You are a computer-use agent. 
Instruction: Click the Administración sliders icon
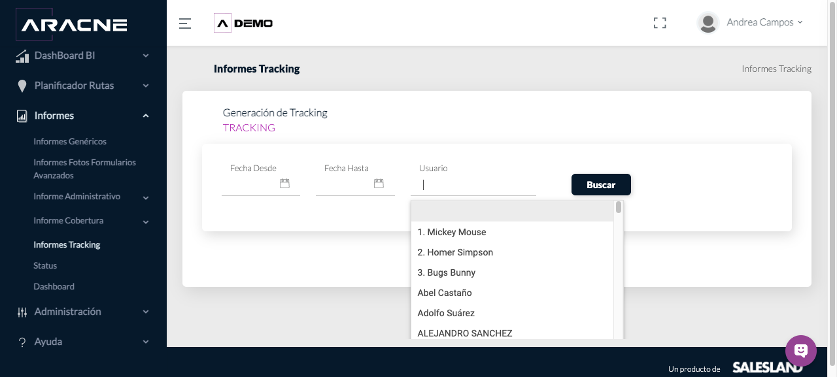(22, 312)
